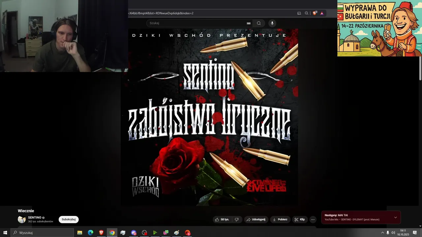Open the Windows Start menu
The width and height of the screenshot is (422, 237).
(5, 233)
